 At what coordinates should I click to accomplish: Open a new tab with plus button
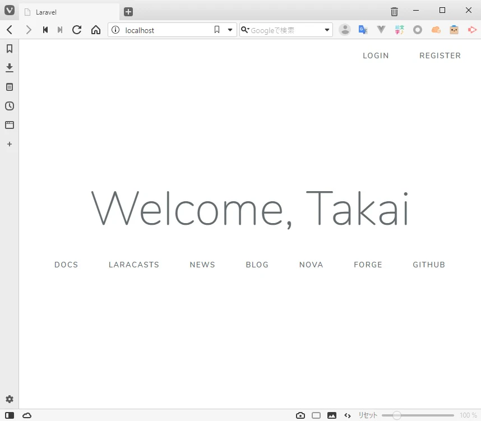tap(128, 12)
